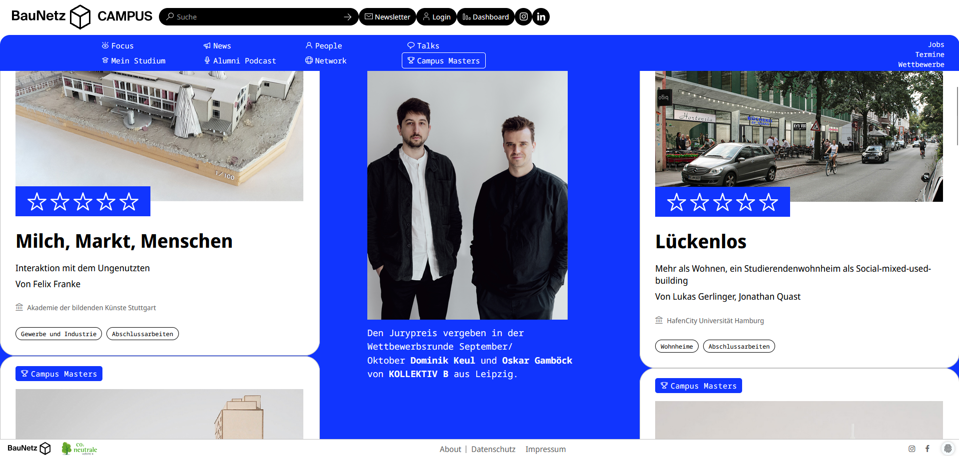Click the CO2 neutrale website badge

(79, 448)
